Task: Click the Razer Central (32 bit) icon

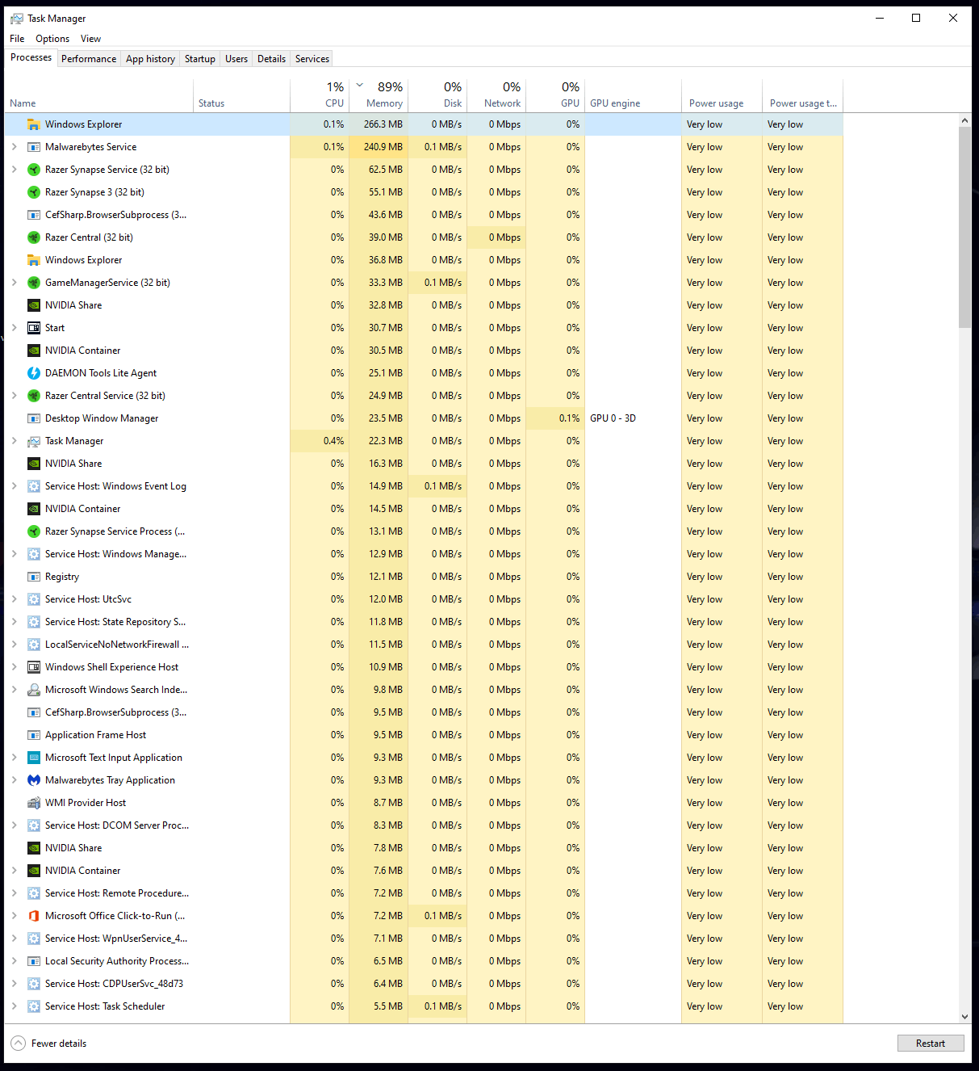Action: click(x=34, y=237)
